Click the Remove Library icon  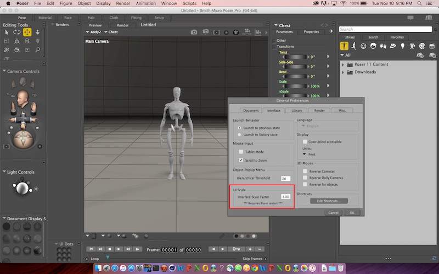pos(432,55)
